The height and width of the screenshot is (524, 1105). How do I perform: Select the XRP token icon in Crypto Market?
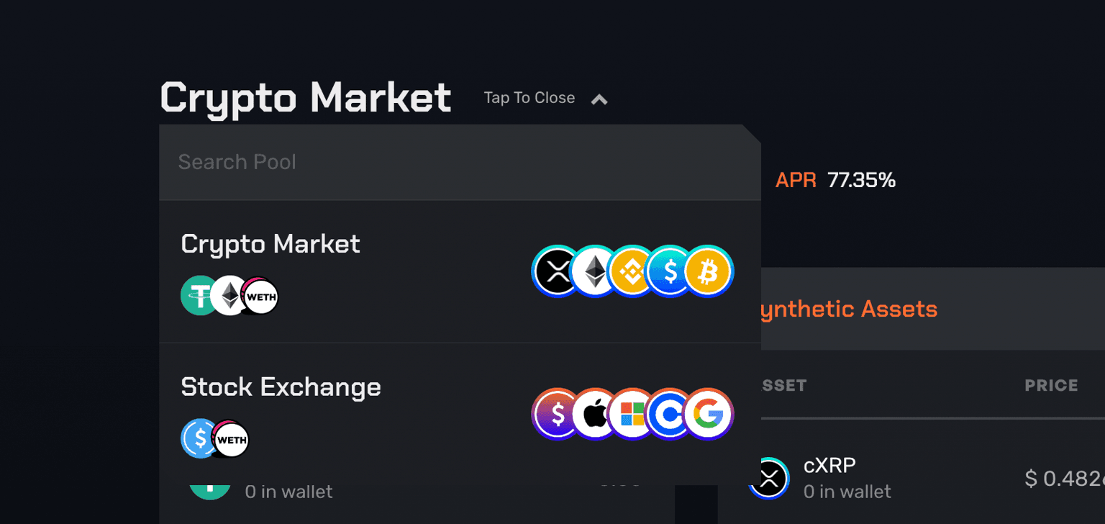point(555,271)
